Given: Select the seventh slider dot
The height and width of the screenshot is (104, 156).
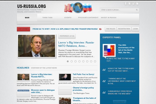Looking at the screenshot, I should pos(91,61).
